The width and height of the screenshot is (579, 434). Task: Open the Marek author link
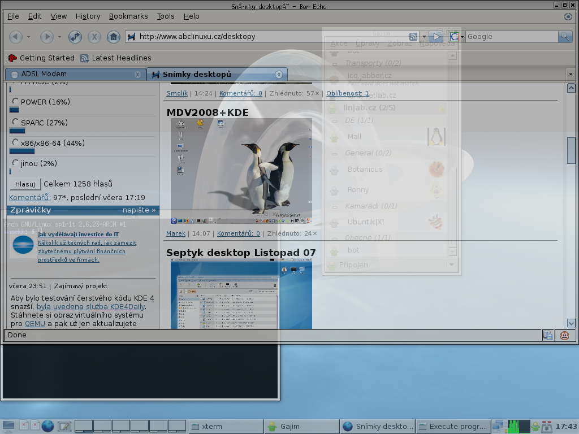[176, 233]
